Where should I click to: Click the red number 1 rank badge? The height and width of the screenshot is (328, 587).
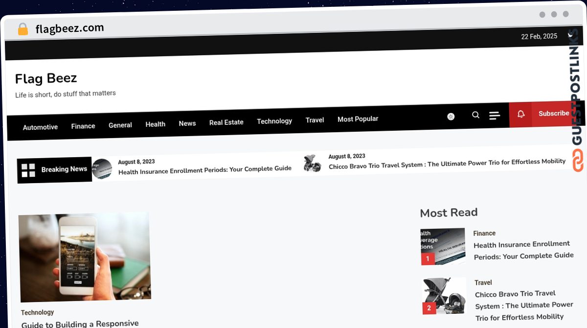[x=428, y=258]
